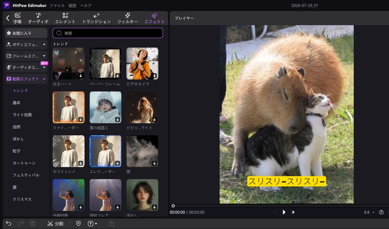Select カートゥーン subcategory
This screenshot has width=389, height=229.
24,163
